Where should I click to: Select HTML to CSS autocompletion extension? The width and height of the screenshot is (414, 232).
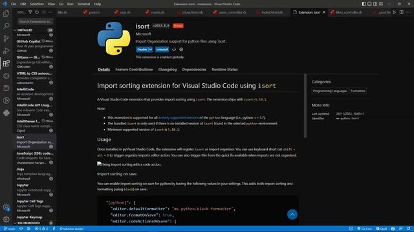coord(34,78)
